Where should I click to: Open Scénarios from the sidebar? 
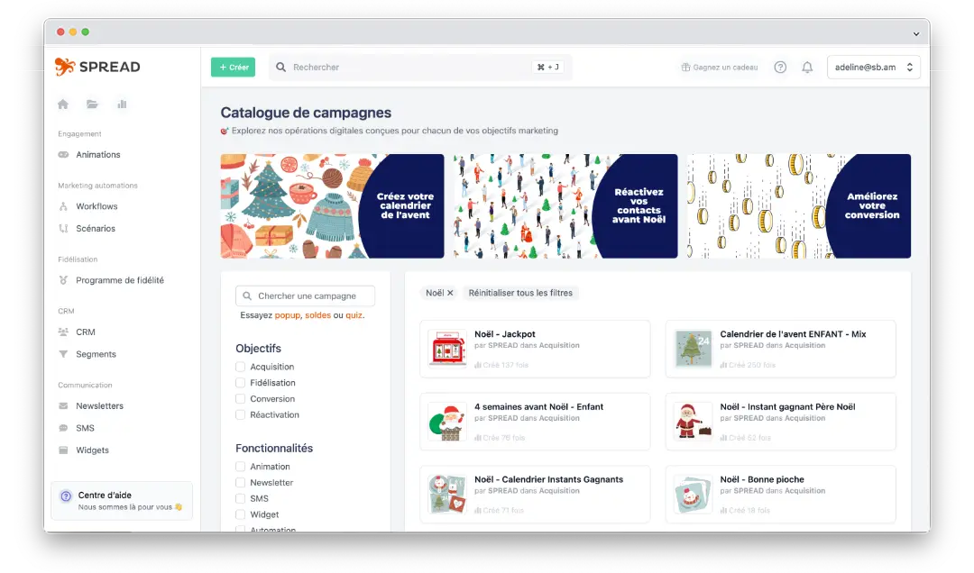point(62,228)
